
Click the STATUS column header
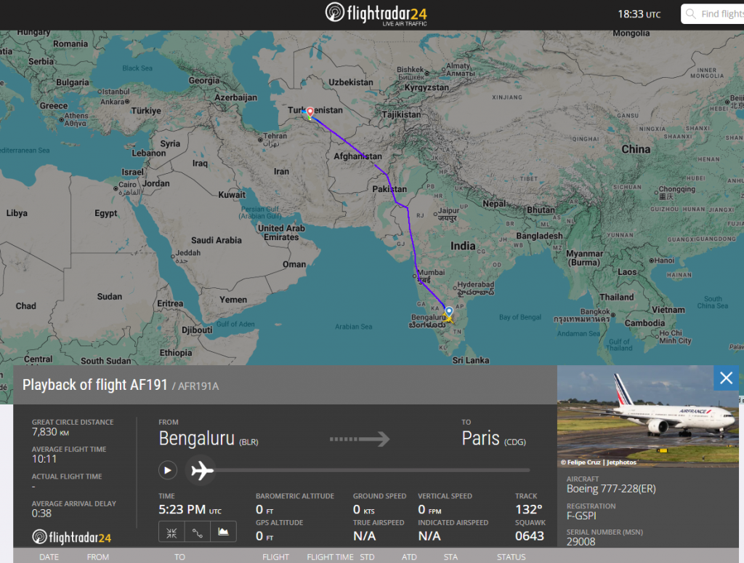pyautogui.click(x=513, y=556)
